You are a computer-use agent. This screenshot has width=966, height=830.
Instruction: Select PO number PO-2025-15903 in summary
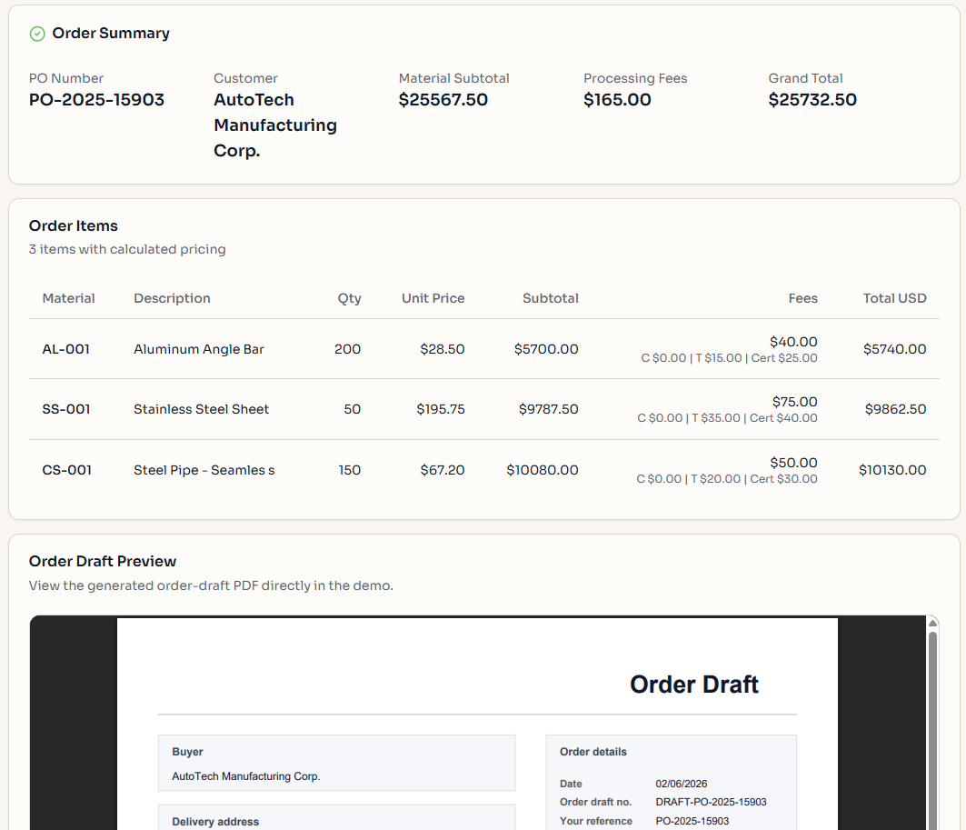(x=96, y=100)
